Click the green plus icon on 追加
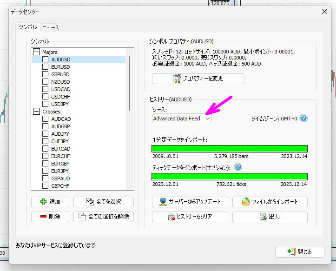This screenshot has width=336, height=271. (43, 202)
